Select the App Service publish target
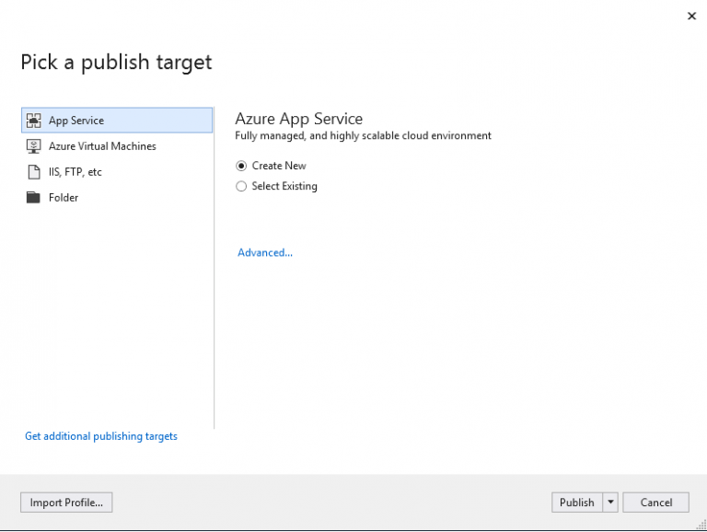 pyautogui.click(x=76, y=121)
